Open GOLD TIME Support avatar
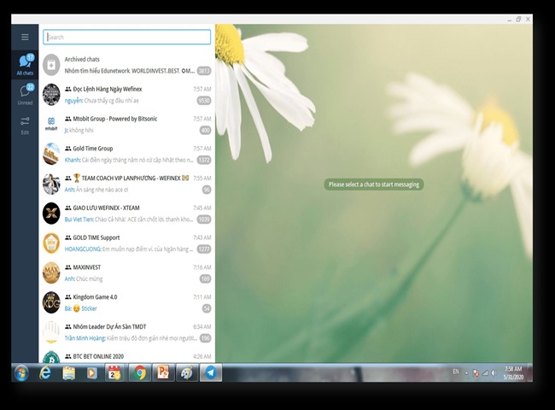This screenshot has height=410, width=555. (x=51, y=243)
